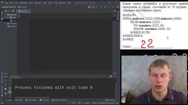Open the Terminal tool window
This screenshot has height=105, width=188.
[x=44, y=100]
